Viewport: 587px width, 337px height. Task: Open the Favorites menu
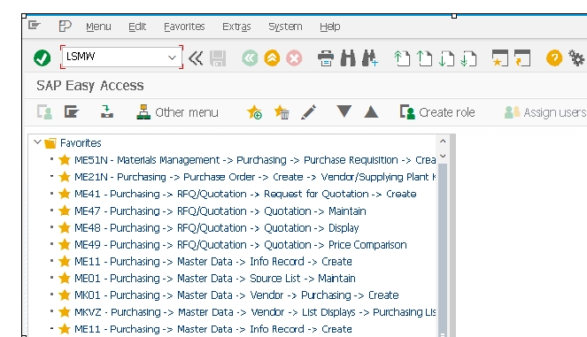tap(184, 27)
